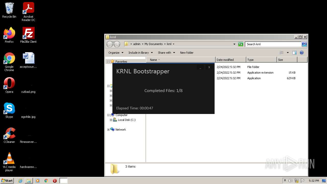Viewport: 327px width, 184px height.
Task: Select Network in navigation tree
Action: pyautogui.click(x=121, y=130)
